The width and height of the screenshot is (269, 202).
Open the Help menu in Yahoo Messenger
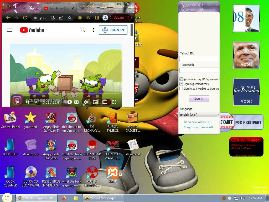pyautogui.click(x=201, y=10)
